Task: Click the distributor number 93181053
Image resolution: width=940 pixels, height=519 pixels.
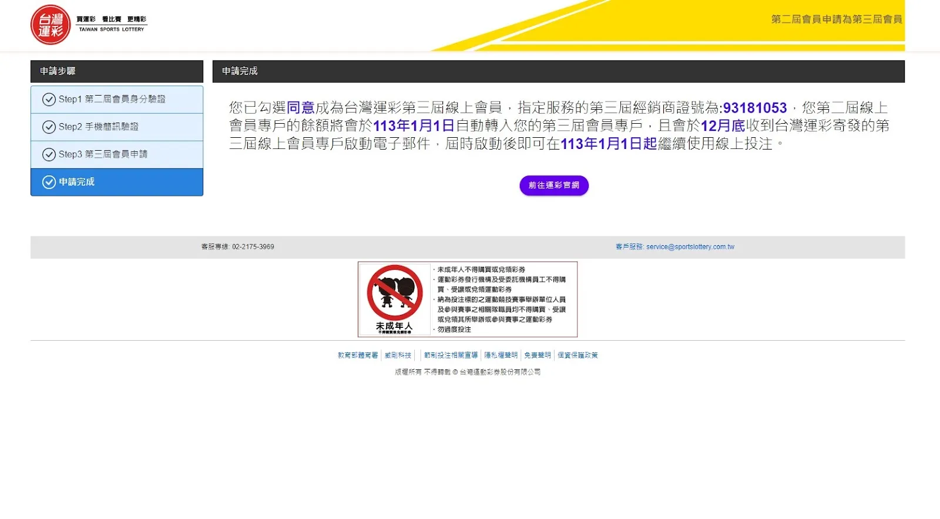Action: [755, 108]
